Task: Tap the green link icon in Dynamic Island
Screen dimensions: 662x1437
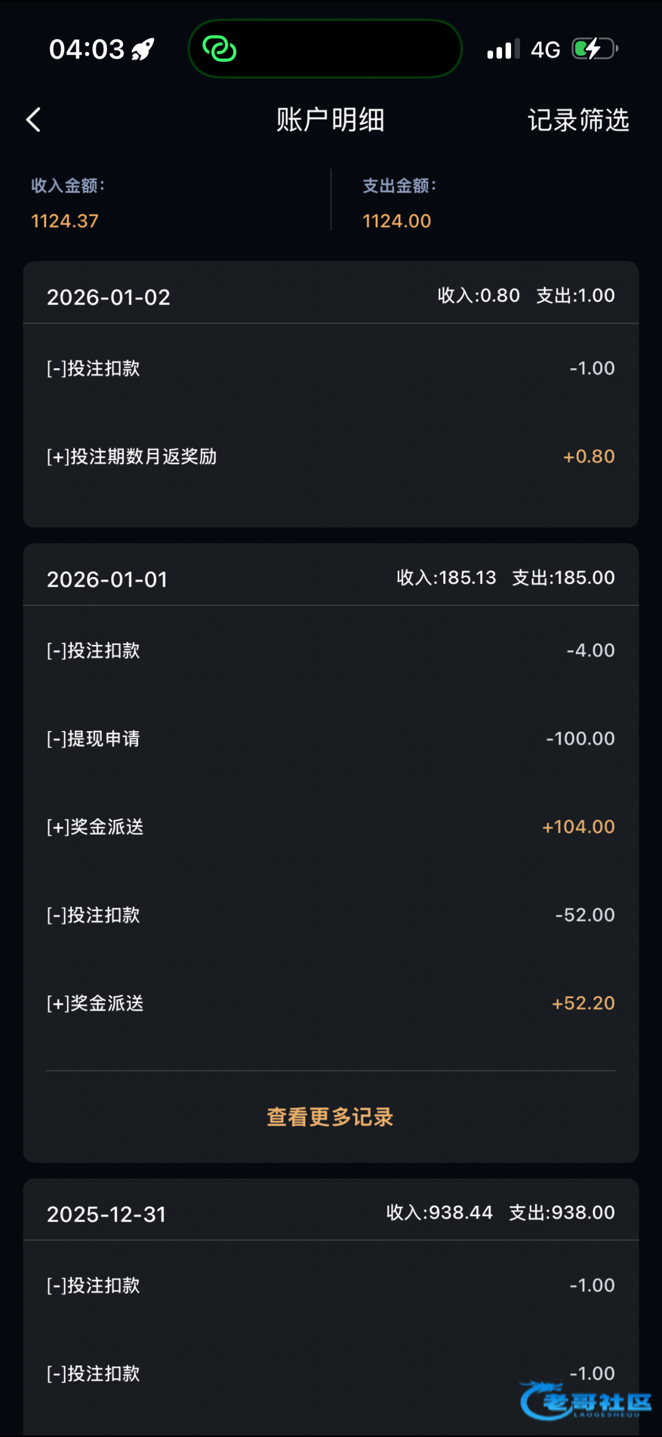Action: [x=219, y=48]
